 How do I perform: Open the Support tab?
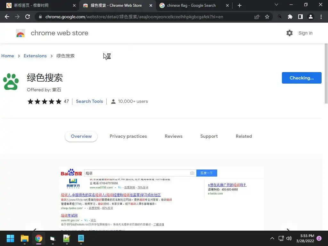click(x=209, y=136)
